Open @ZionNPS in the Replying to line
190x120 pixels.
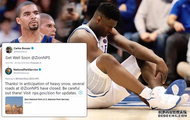point(34,79)
